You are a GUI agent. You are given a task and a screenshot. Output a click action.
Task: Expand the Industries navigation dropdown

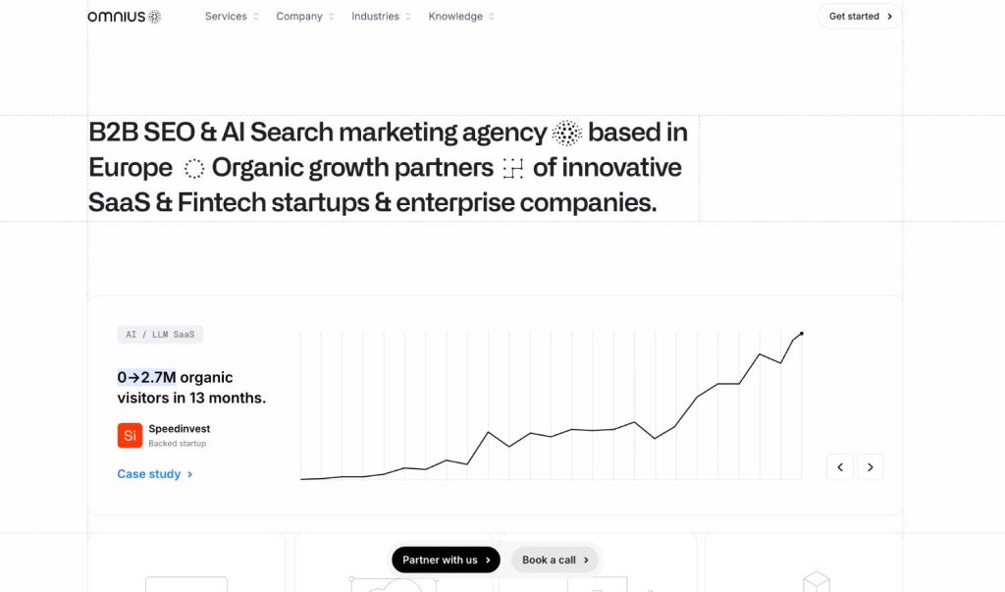tap(380, 16)
